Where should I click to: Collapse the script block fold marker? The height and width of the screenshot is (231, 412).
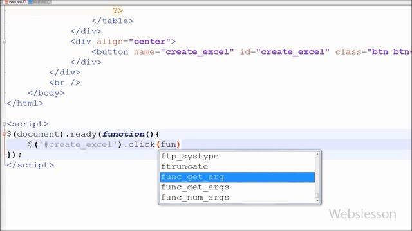4,124
